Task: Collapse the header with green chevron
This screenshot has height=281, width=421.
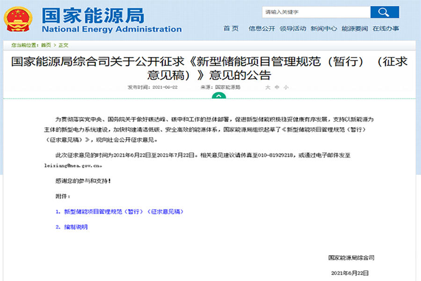Action: pyautogui.click(x=219, y=96)
